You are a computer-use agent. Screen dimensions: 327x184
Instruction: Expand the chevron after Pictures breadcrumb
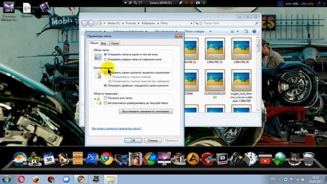pyautogui.click(x=138, y=24)
